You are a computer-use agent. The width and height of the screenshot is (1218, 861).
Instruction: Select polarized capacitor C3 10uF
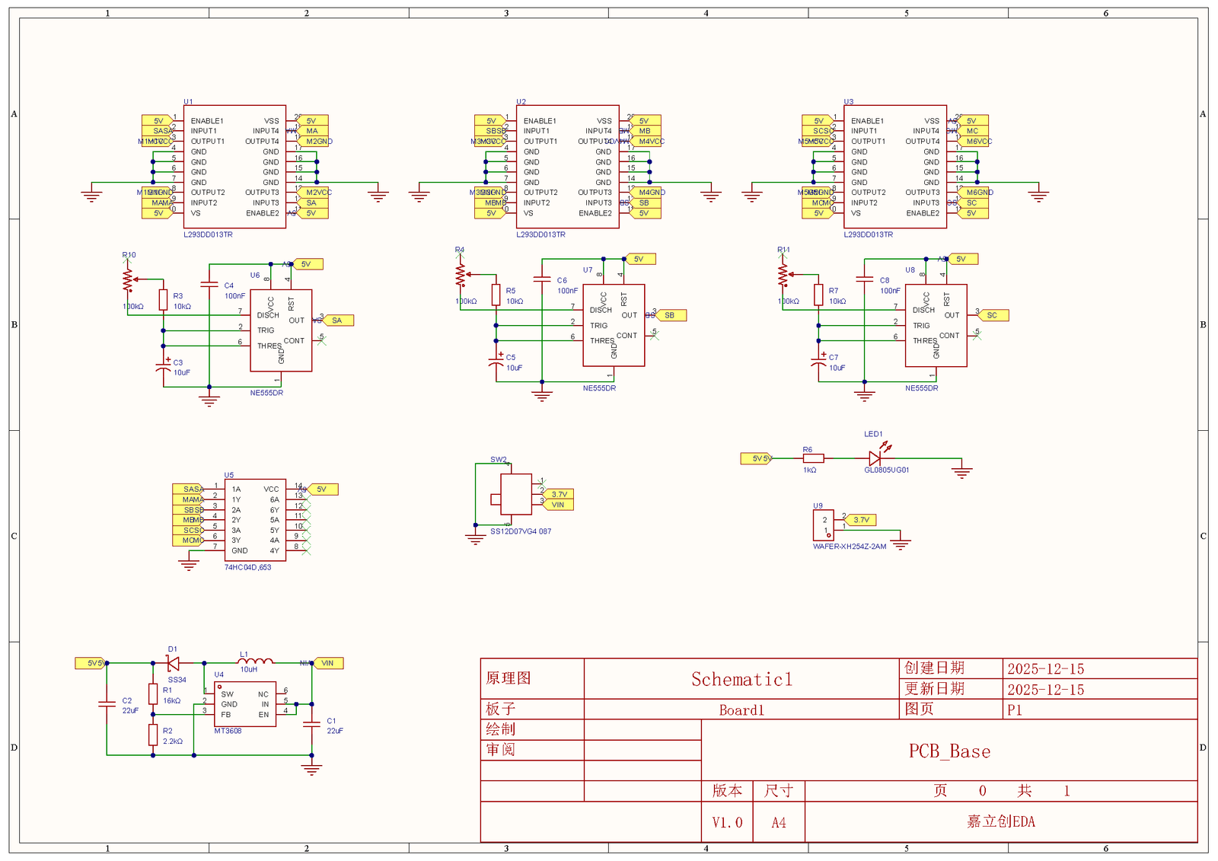click(163, 366)
